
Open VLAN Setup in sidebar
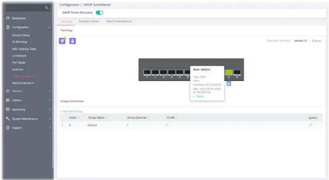tap(20, 42)
